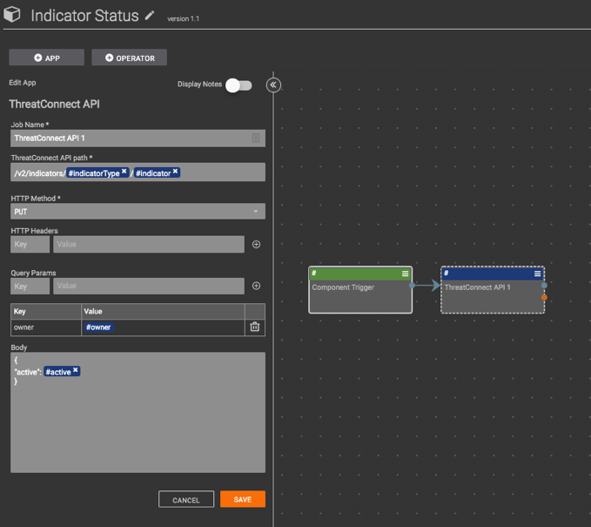The image size is (591, 527).
Task: Edit the Indicator Status name with pencil icon
Action: click(150, 16)
